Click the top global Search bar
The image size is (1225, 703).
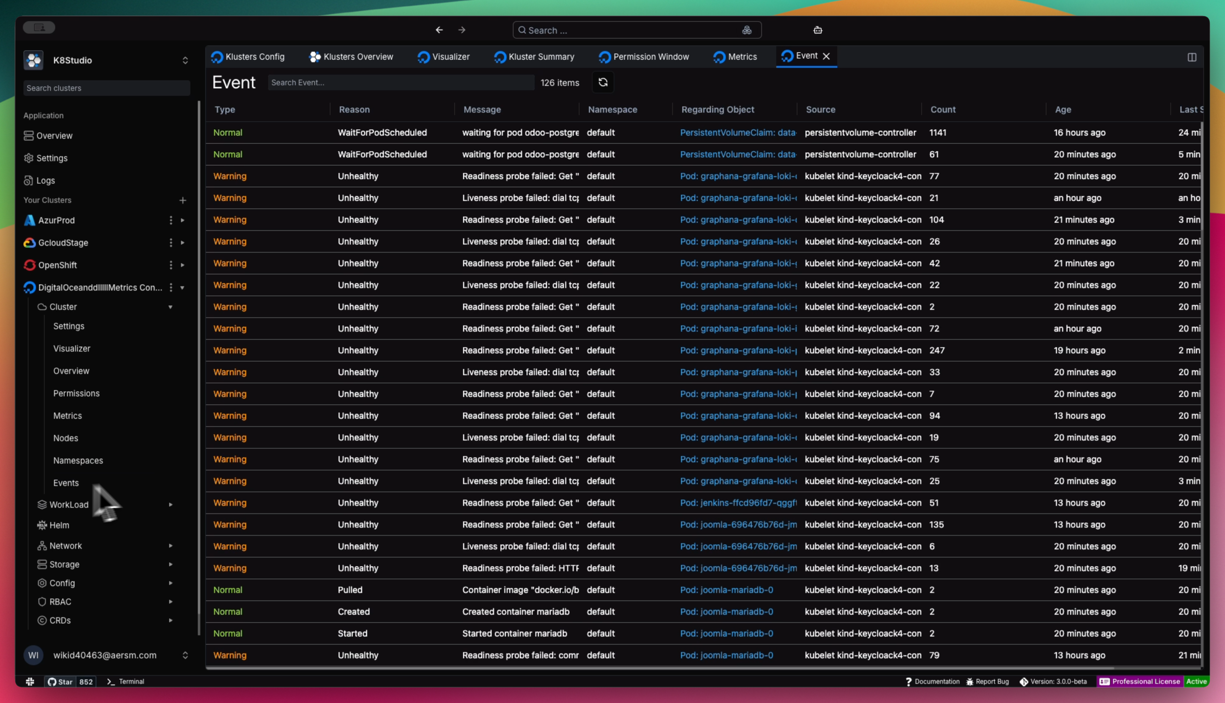tap(637, 30)
